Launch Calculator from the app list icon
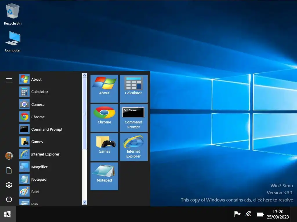 pyautogui.click(x=24, y=92)
